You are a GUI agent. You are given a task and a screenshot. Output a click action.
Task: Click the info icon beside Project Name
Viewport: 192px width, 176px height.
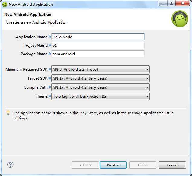coord(50,45)
